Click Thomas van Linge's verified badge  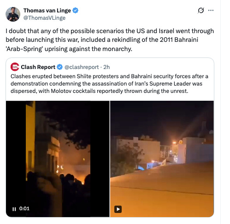75,11
